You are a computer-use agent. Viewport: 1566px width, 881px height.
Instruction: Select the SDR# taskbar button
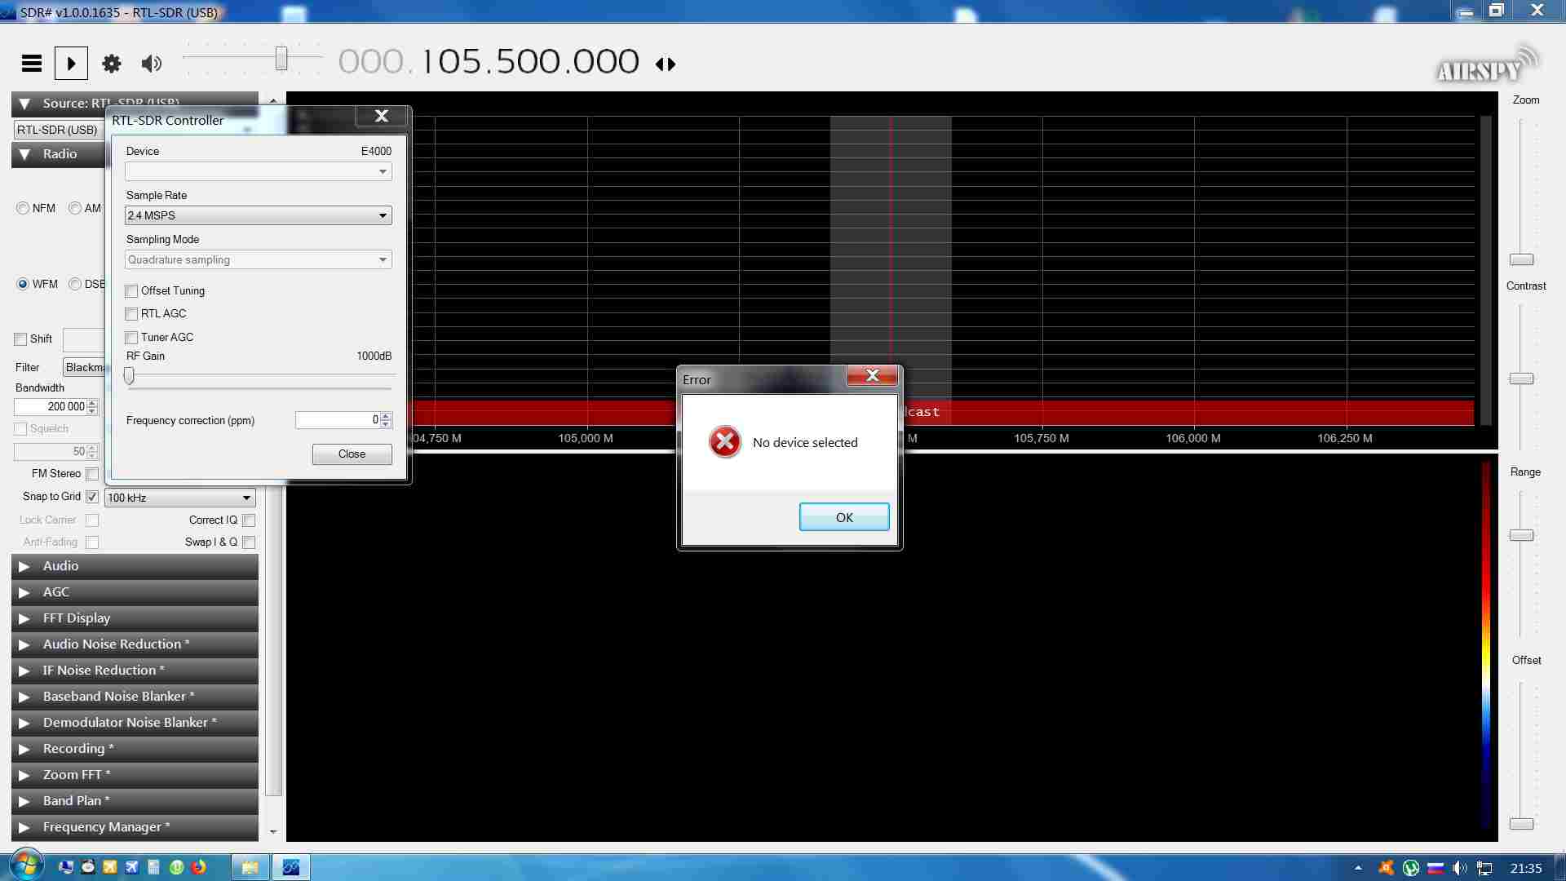[x=291, y=867]
